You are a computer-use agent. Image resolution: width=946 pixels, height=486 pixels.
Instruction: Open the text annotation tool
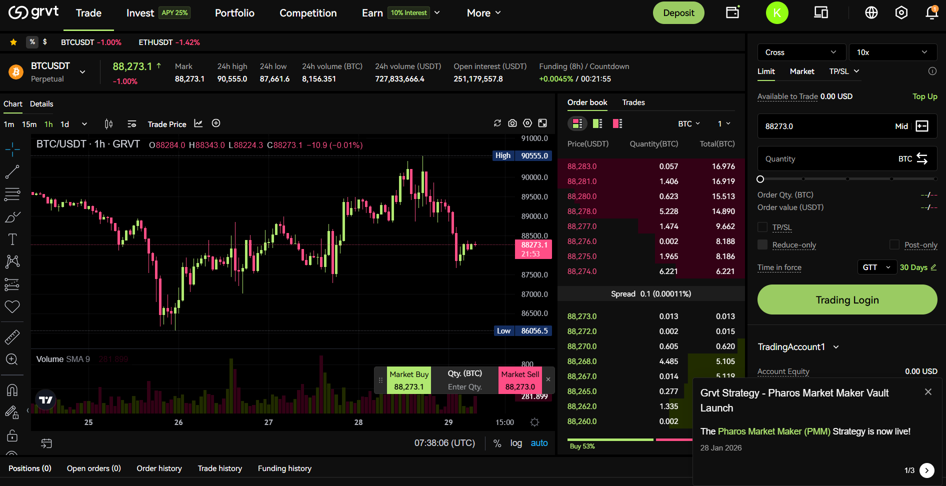tap(12, 239)
